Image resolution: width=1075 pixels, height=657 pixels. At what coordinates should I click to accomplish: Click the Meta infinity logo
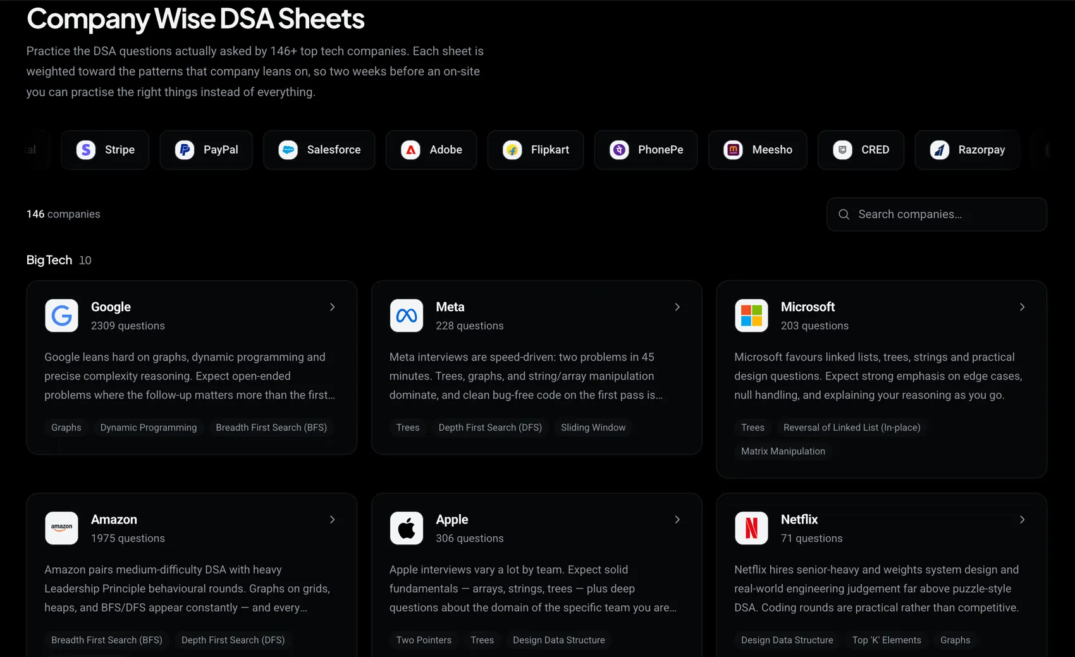[407, 316]
